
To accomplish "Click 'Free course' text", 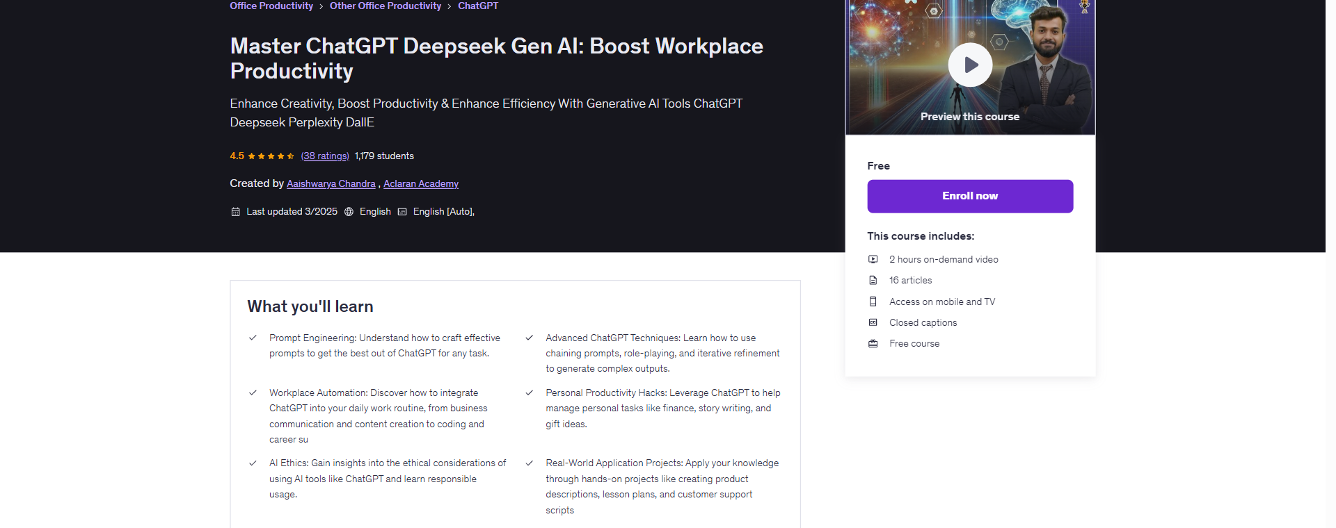I will click(x=914, y=343).
